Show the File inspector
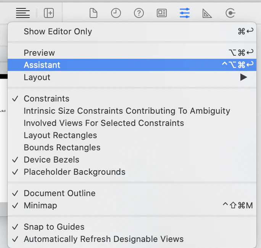The height and width of the screenshot is (248, 261). click(93, 13)
